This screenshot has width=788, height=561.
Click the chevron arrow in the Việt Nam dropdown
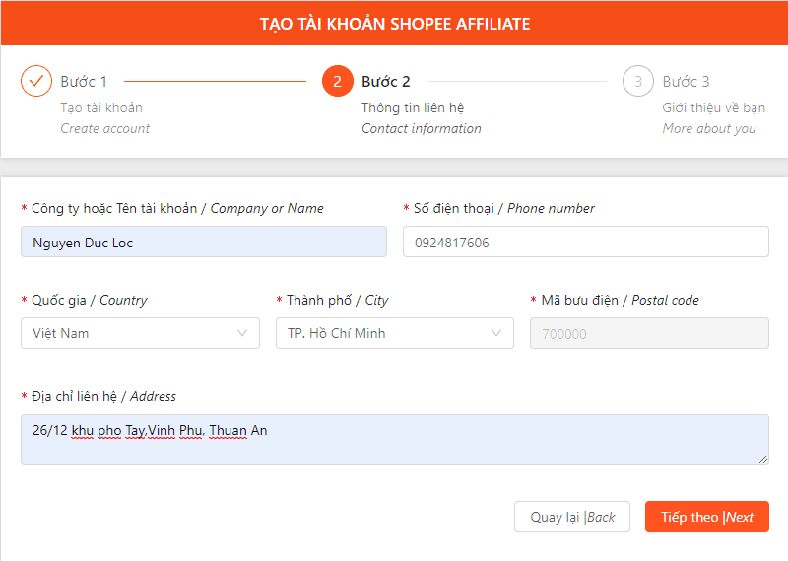pos(242,333)
